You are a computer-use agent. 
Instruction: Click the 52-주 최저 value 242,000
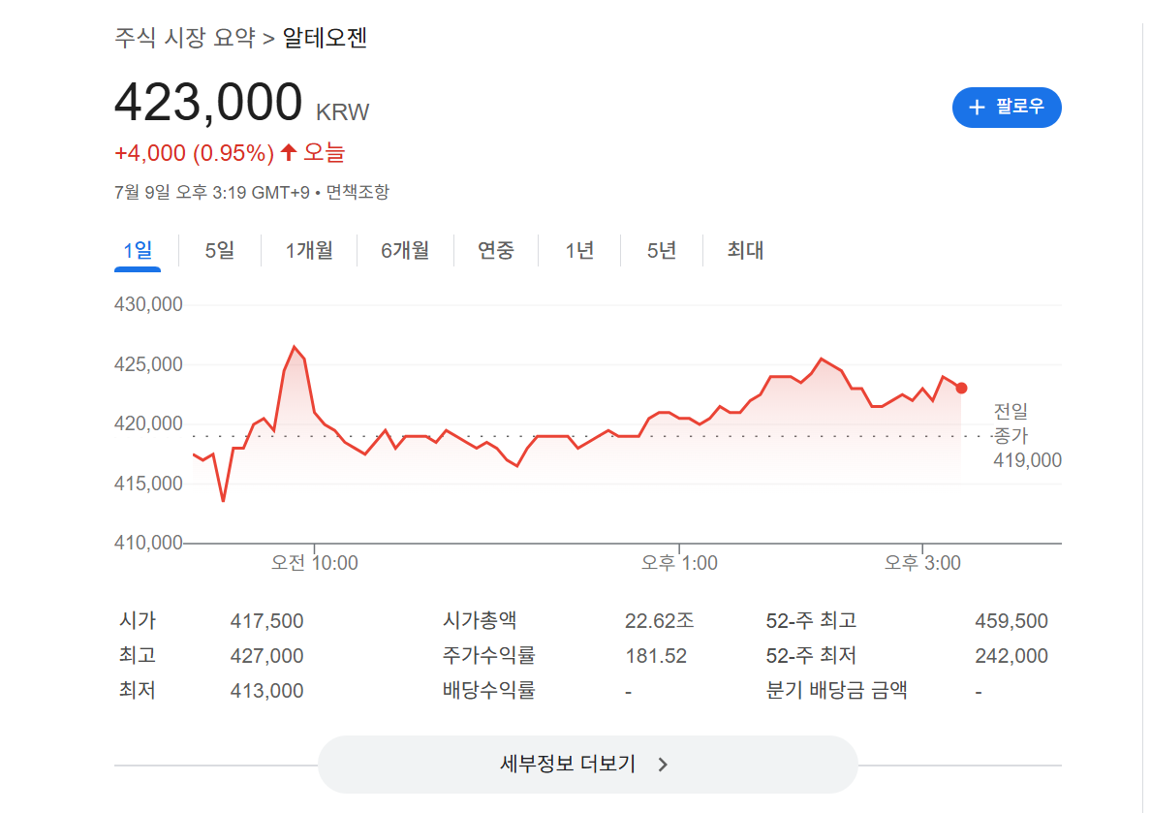[1011, 656]
